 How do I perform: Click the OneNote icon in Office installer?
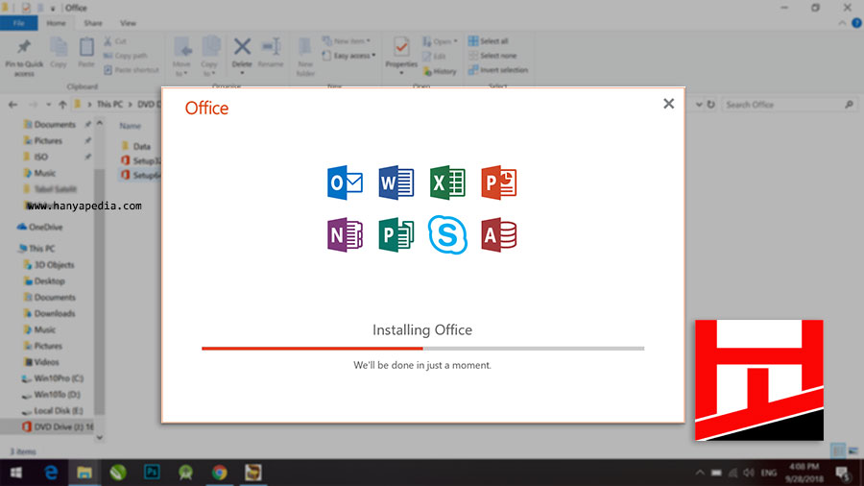click(345, 234)
